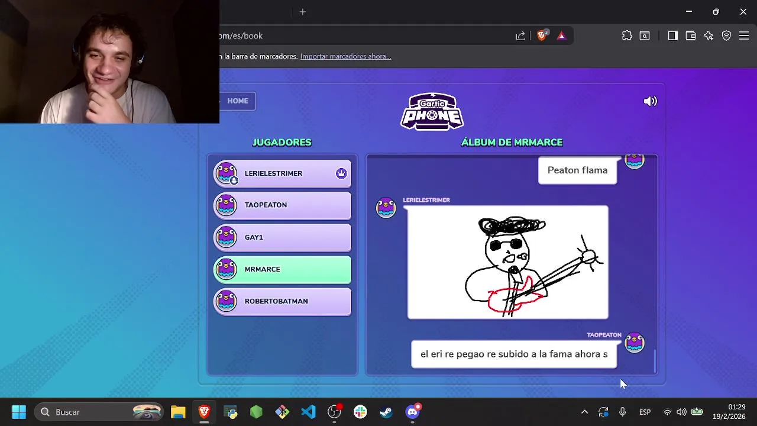Viewport: 757px width, 426px height.
Task: Open the system volume tray icon
Action: tap(681, 412)
